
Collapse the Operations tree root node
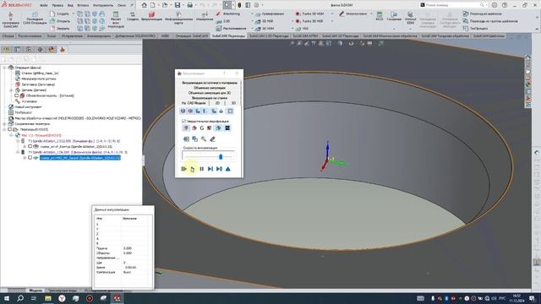(x=4, y=68)
